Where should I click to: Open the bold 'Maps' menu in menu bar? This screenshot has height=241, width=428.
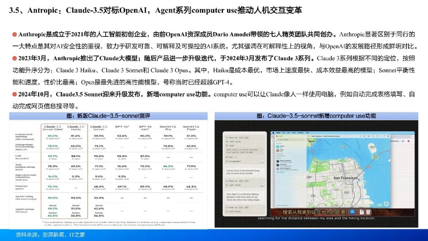pyautogui.click(x=278, y=133)
